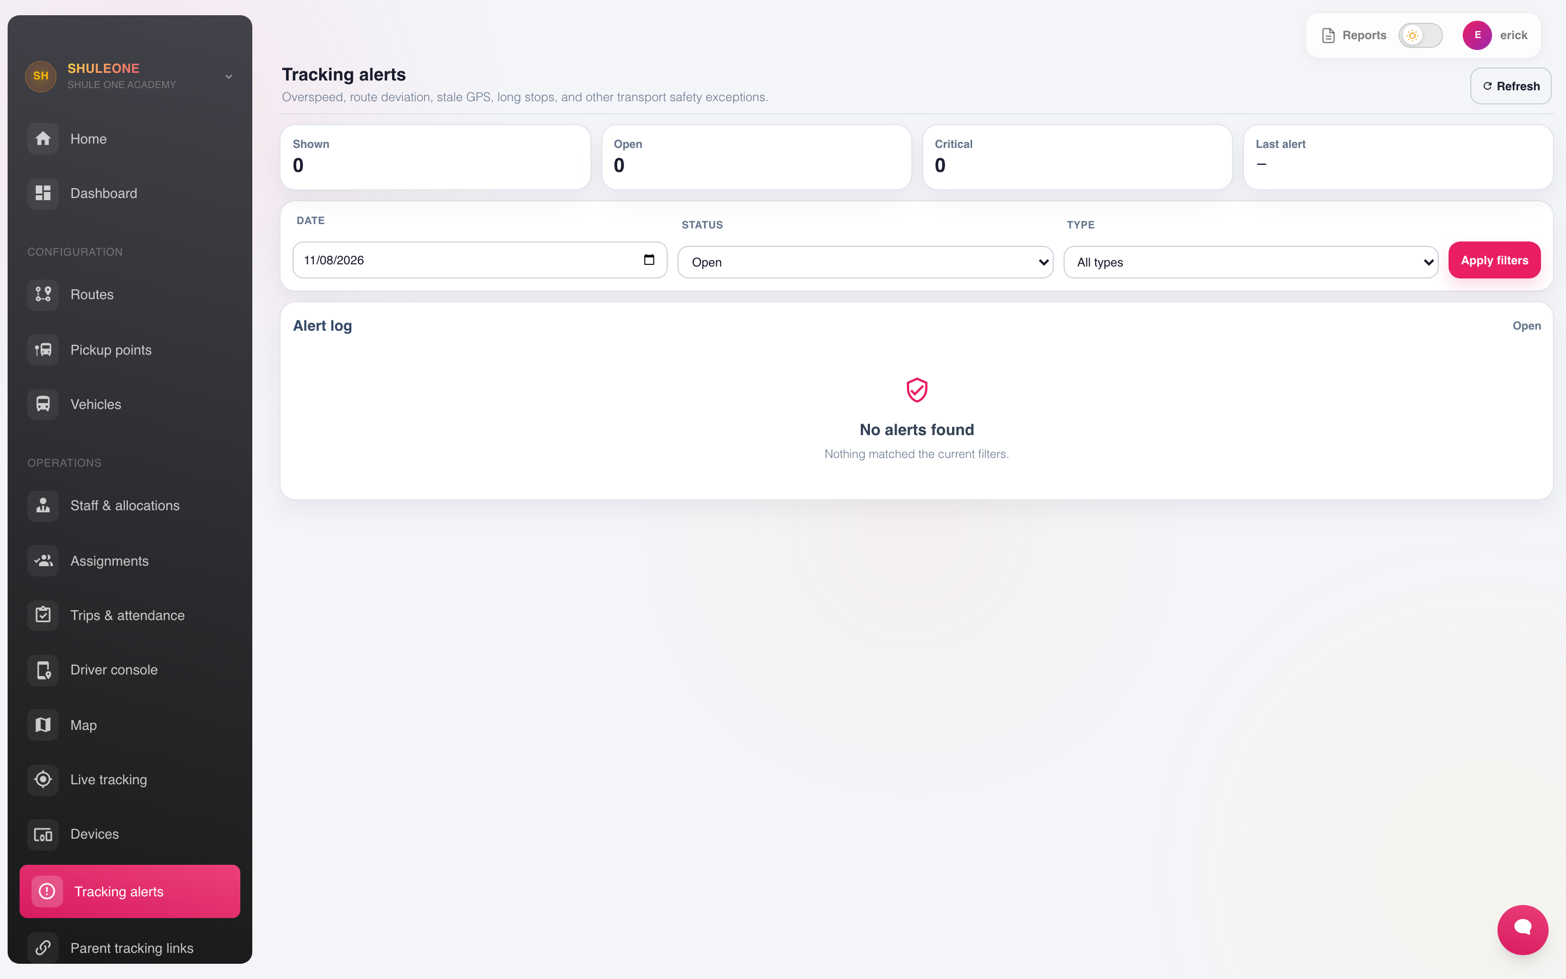Click the Critical stat card
1566x979 pixels.
click(1077, 157)
